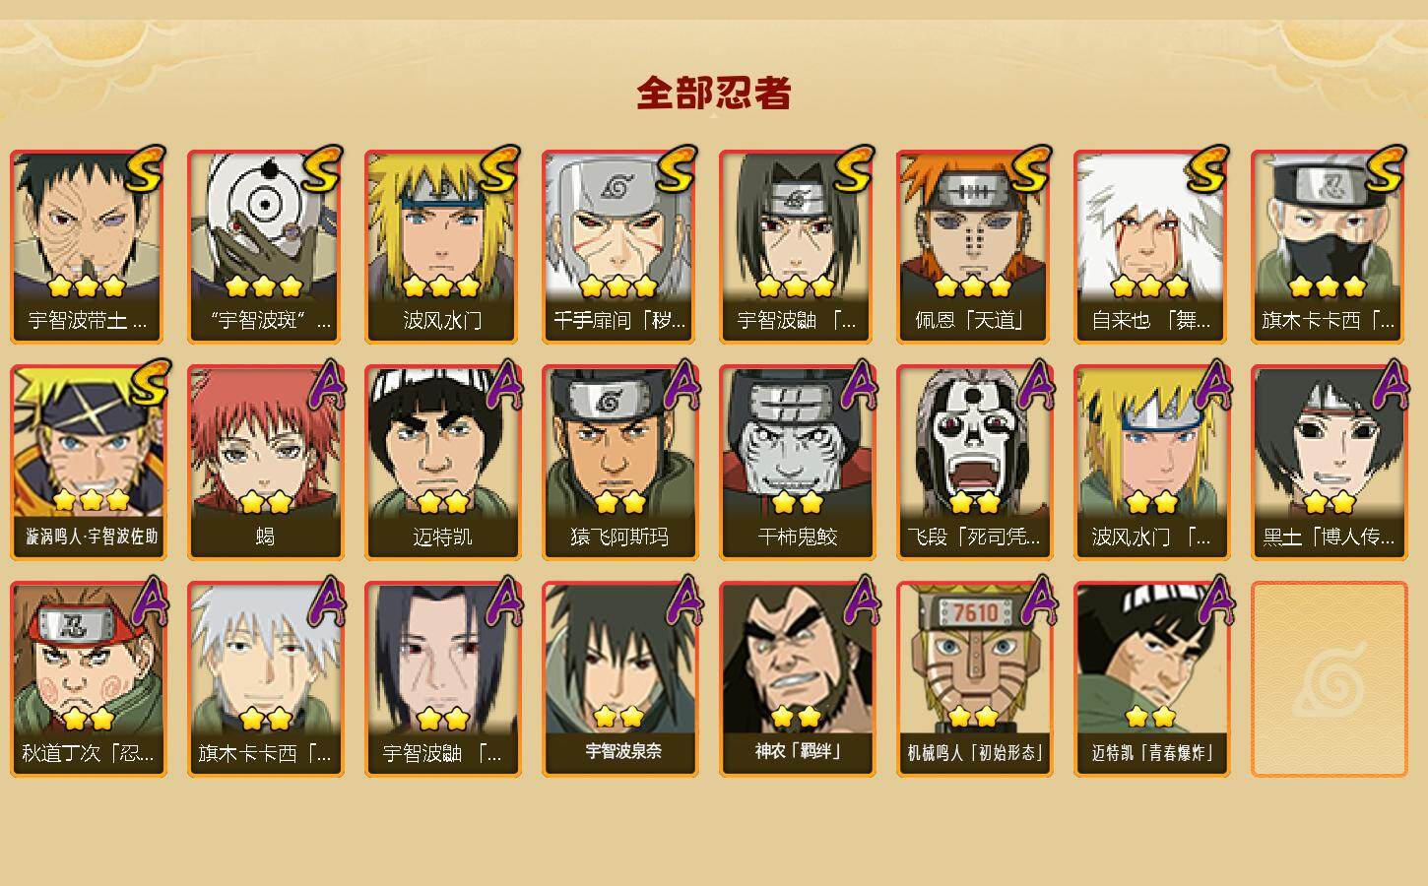
Task: Select the 宇智波带土 ninja card
Action: pyautogui.click(x=89, y=246)
